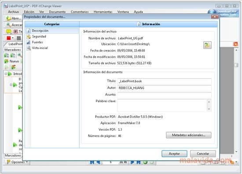This screenshot has width=242, height=174.
Task: Click the Vista inicial magnifier icon
Action: [x=29, y=48]
